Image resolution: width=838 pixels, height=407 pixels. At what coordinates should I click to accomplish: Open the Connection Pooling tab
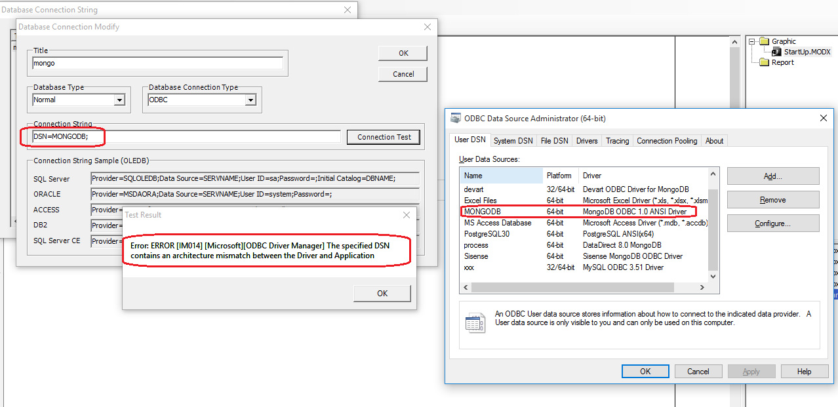[x=667, y=141]
